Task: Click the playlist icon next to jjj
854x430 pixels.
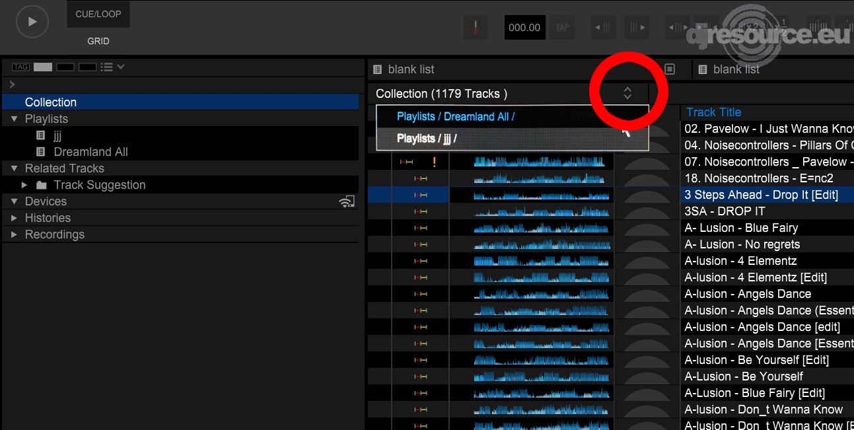Action: [x=41, y=135]
